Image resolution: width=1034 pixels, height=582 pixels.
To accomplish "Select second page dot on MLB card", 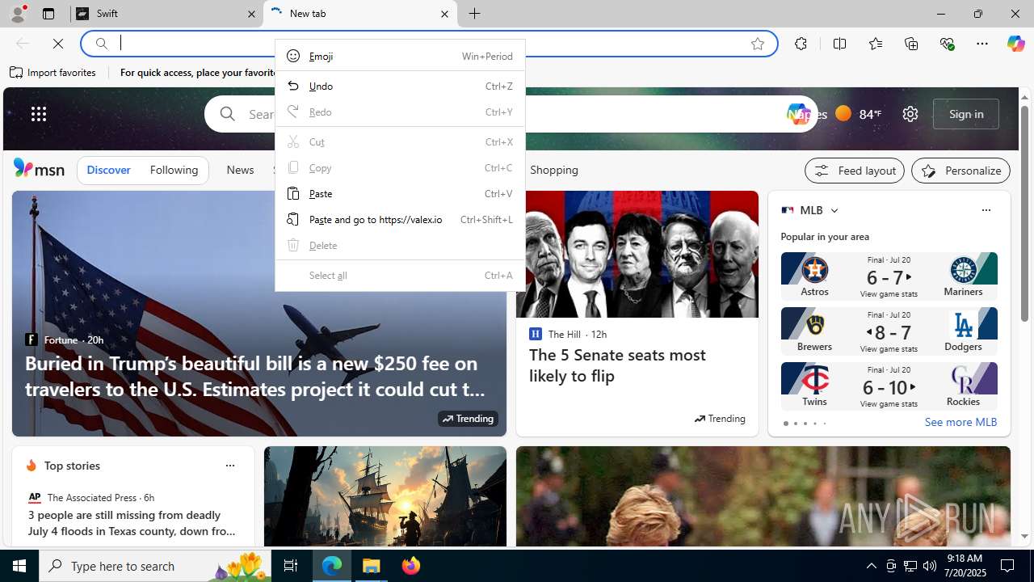I will 795,424.
